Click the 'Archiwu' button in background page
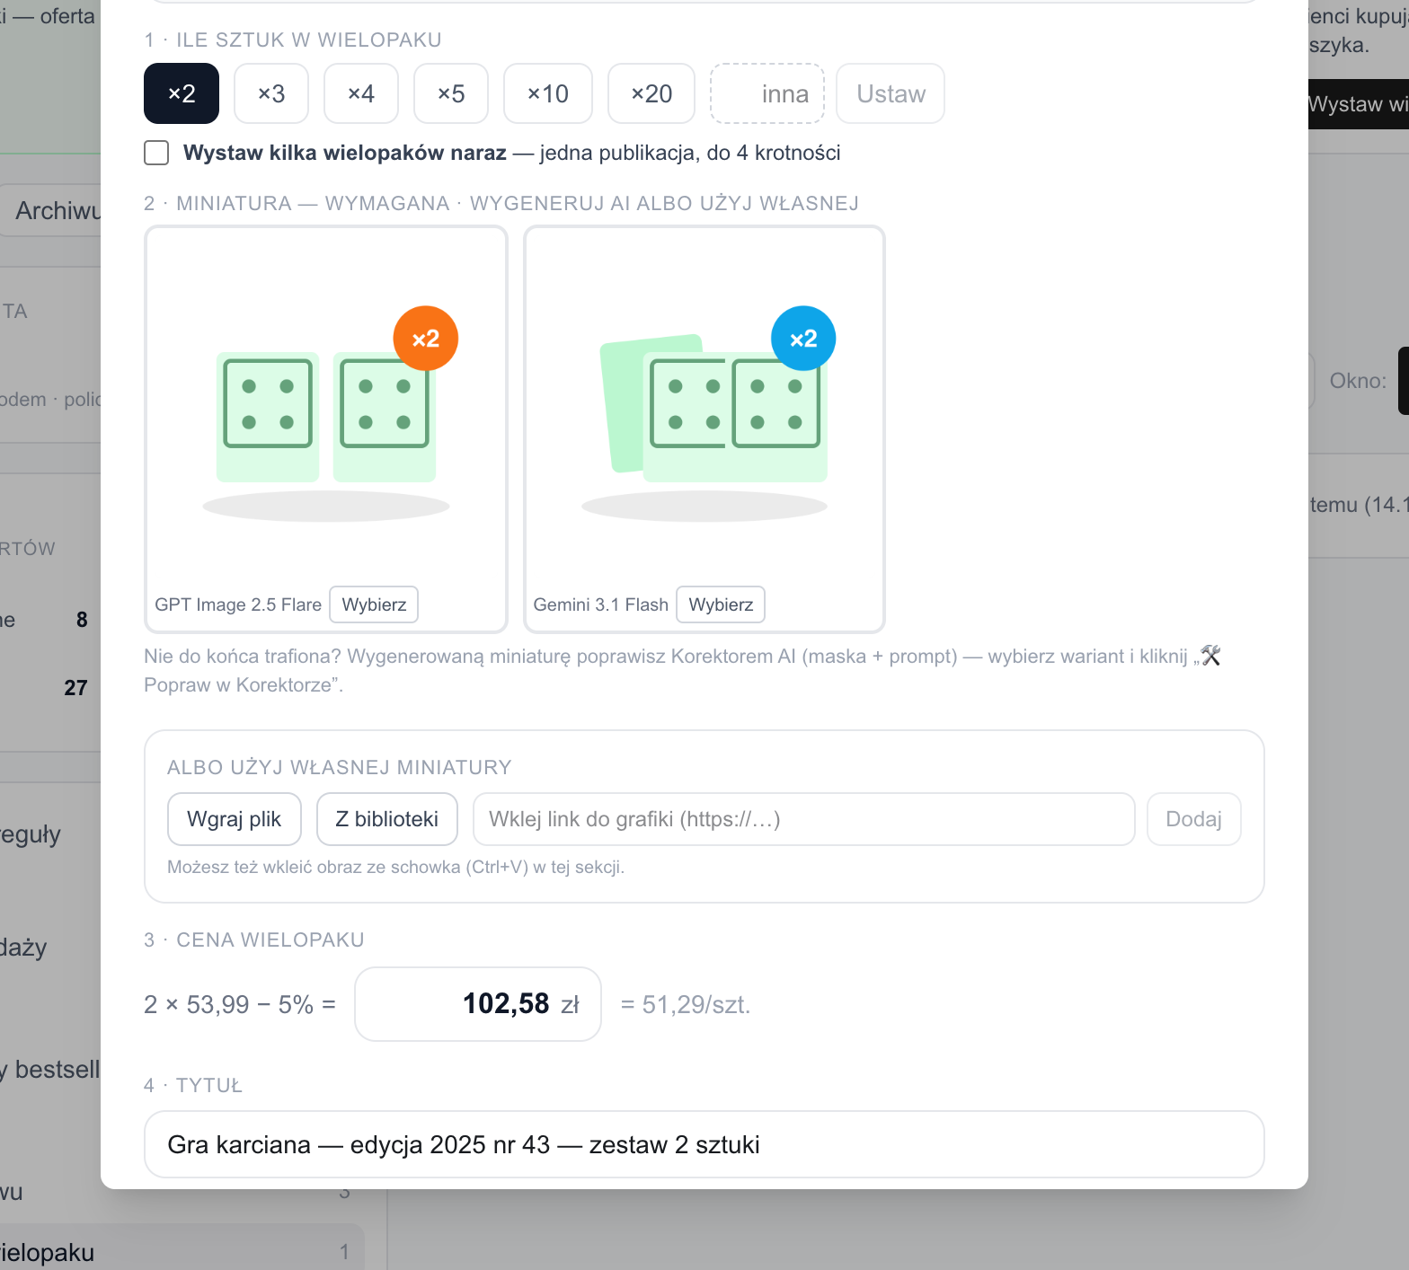1409x1270 pixels. pyautogui.click(x=50, y=210)
